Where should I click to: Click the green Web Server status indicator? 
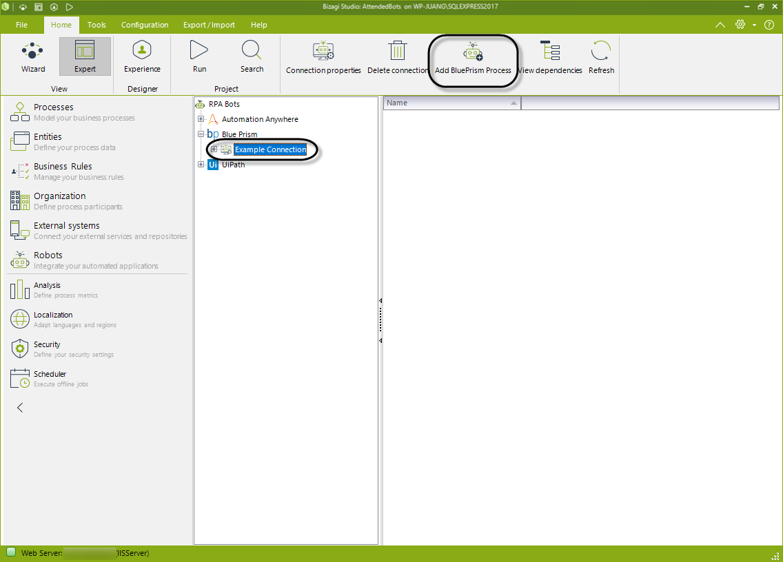(11, 552)
